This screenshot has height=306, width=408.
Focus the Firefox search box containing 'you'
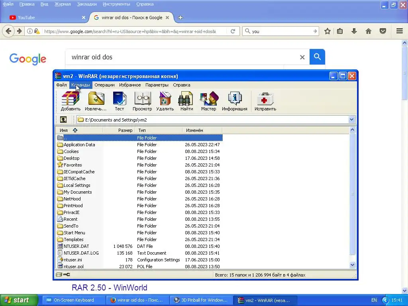pyautogui.click(x=281, y=31)
